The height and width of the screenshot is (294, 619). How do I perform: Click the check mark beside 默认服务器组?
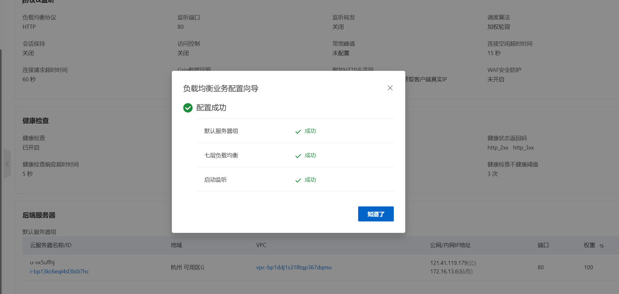298,131
